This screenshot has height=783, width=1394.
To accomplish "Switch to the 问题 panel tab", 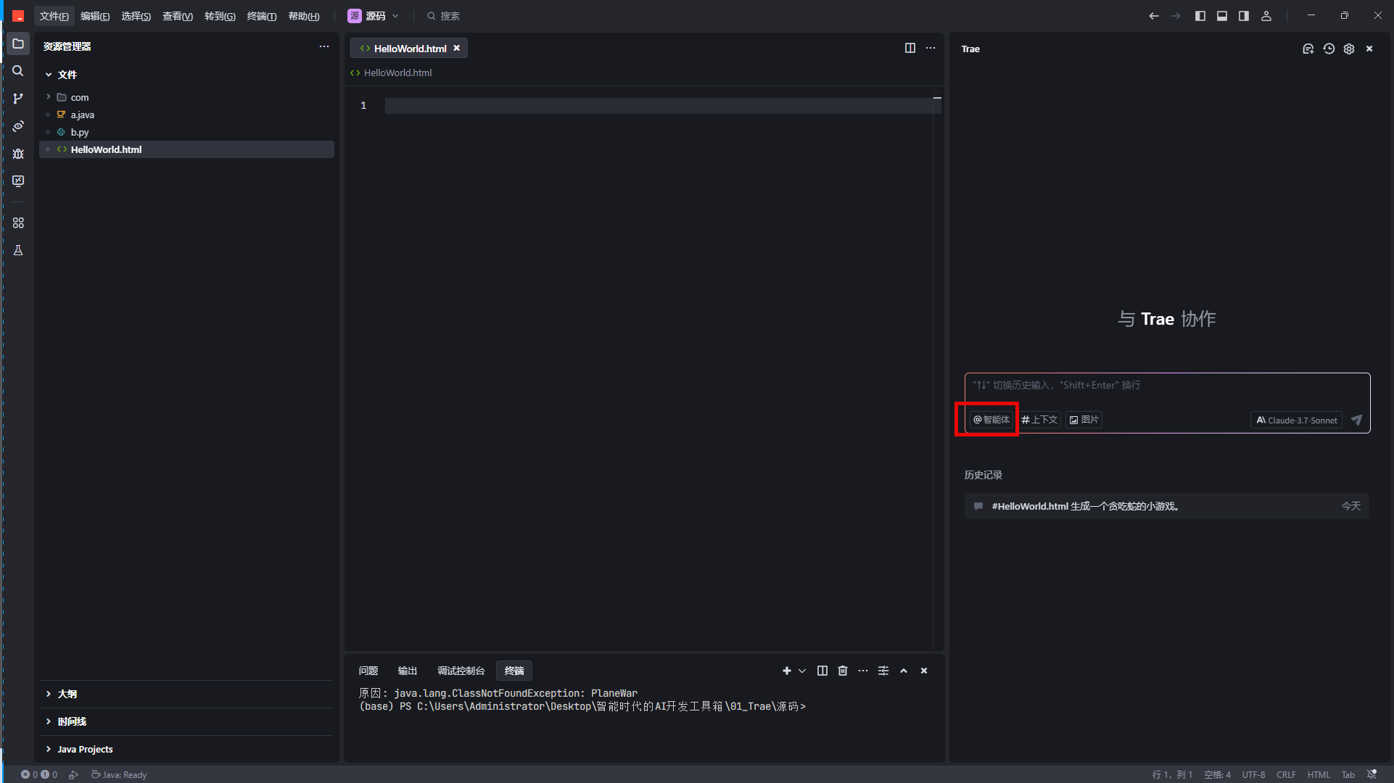I will point(368,671).
